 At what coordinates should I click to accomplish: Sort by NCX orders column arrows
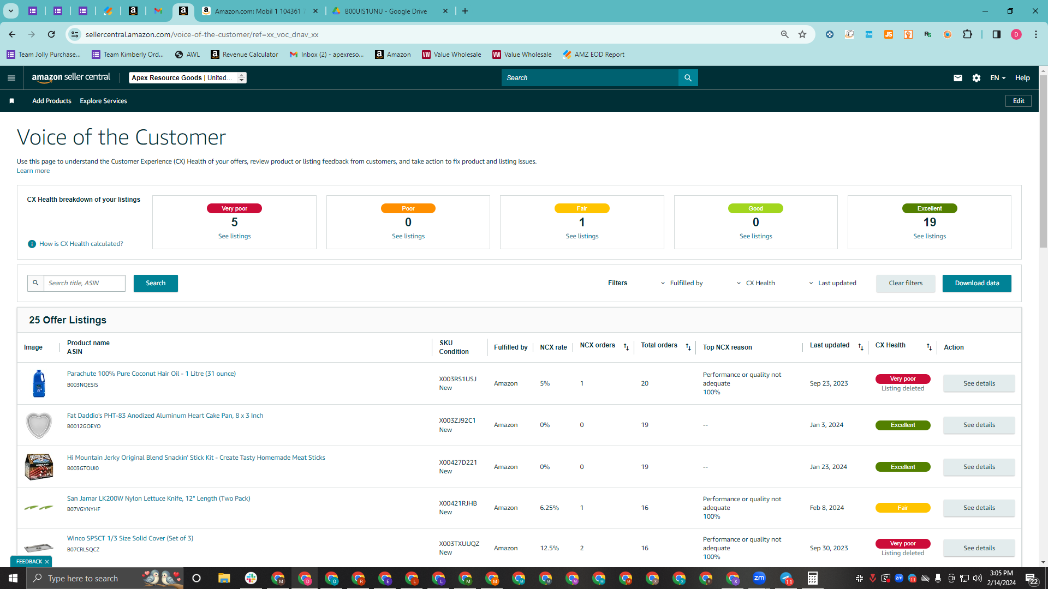(626, 347)
